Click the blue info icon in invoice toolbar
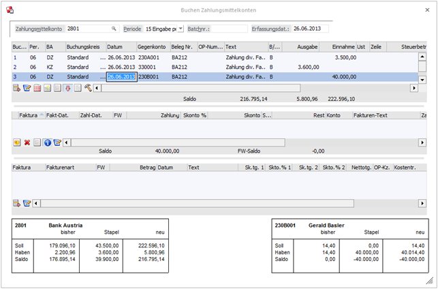 pos(48,142)
